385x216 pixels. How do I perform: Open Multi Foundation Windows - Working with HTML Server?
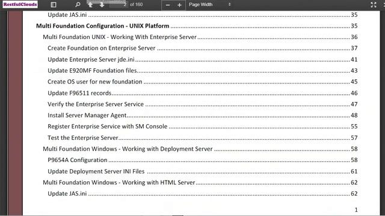119,182
